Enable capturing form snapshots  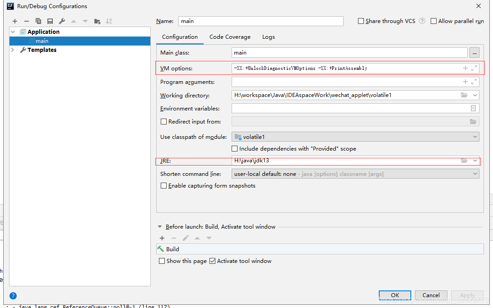163,185
